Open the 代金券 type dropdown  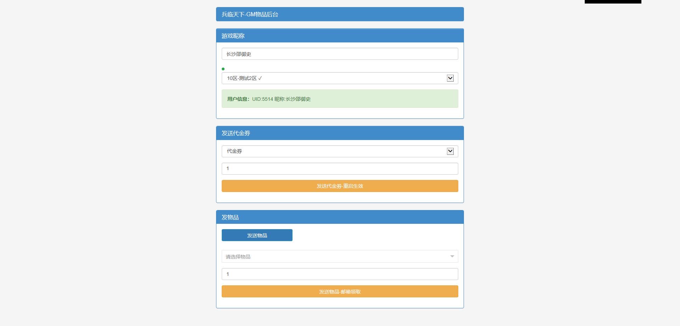pyautogui.click(x=333, y=151)
